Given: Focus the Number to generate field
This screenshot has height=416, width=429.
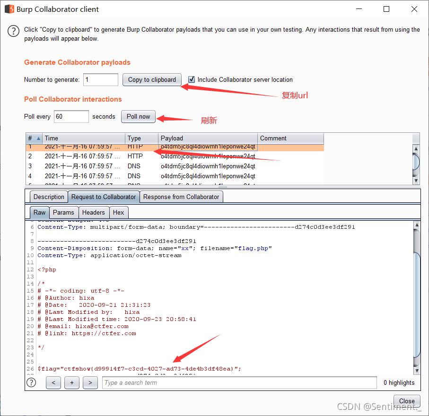Looking at the screenshot, I should point(101,79).
